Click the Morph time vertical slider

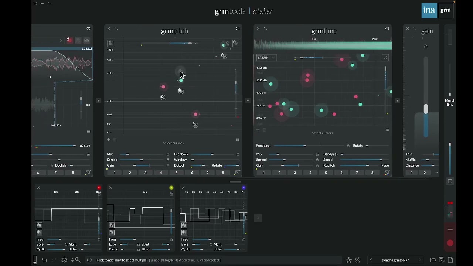pyautogui.click(x=450, y=79)
